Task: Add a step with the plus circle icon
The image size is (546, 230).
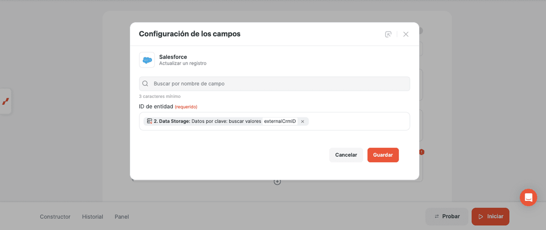Action: pos(277,182)
